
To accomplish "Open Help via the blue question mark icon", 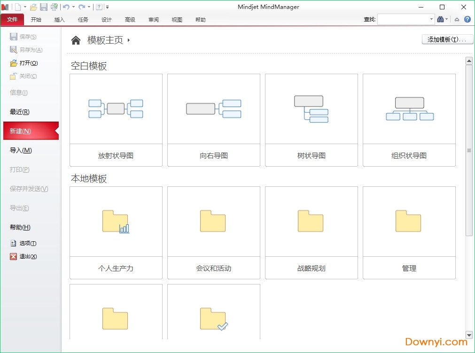I will click(467, 20).
